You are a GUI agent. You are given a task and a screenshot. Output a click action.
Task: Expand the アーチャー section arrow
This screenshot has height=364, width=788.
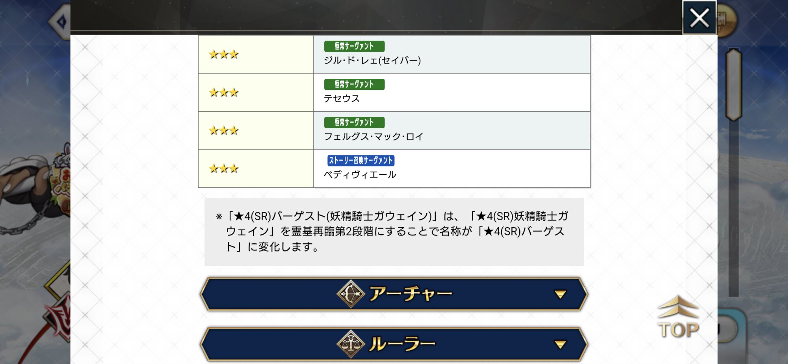click(560, 294)
